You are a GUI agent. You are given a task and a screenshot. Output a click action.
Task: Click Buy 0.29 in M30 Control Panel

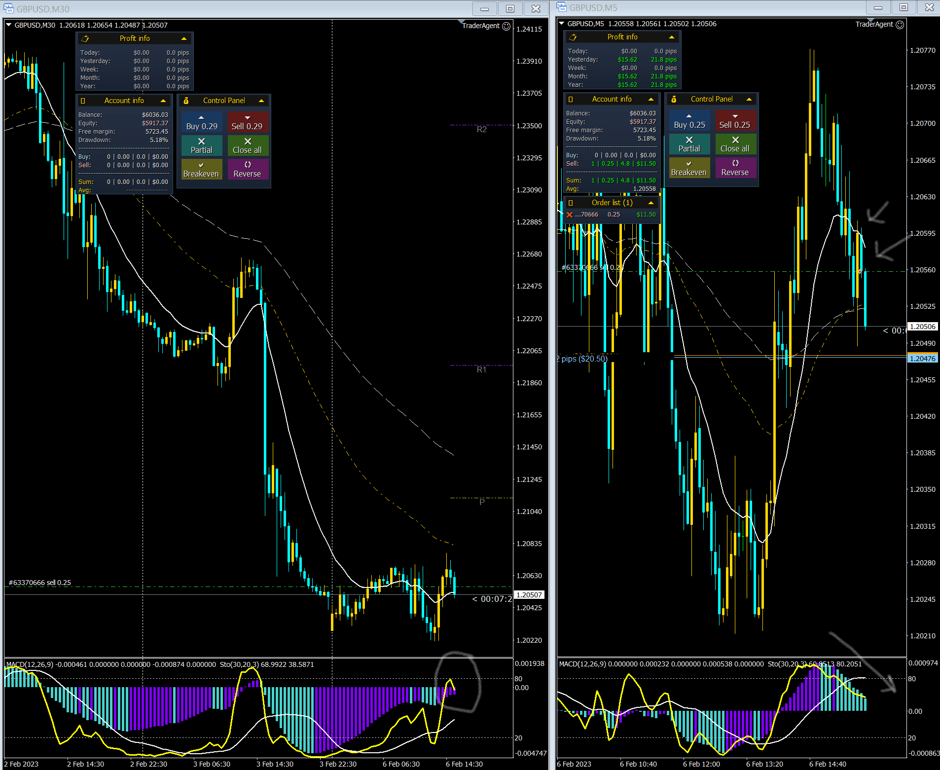pyautogui.click(x=202, y=122)
